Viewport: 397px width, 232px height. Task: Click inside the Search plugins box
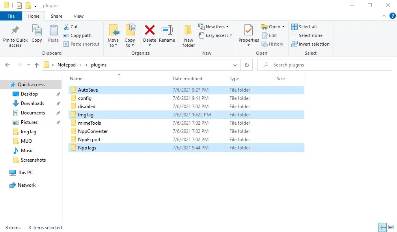coord(323,64)
